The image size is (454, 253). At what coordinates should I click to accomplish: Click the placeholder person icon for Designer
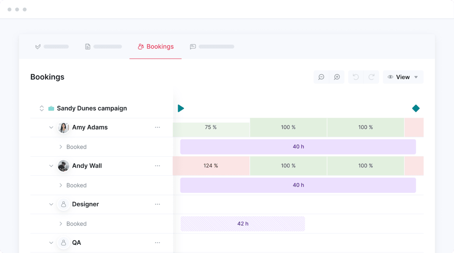[x=63, y=204]
